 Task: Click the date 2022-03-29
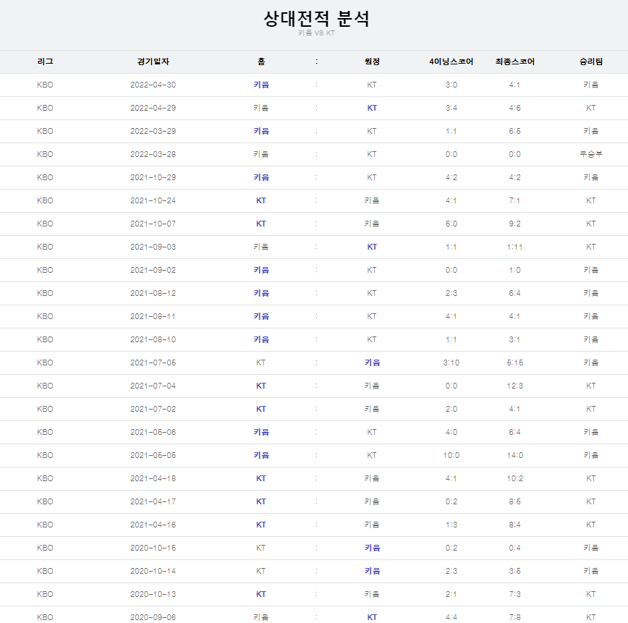[x=153, y=131]
